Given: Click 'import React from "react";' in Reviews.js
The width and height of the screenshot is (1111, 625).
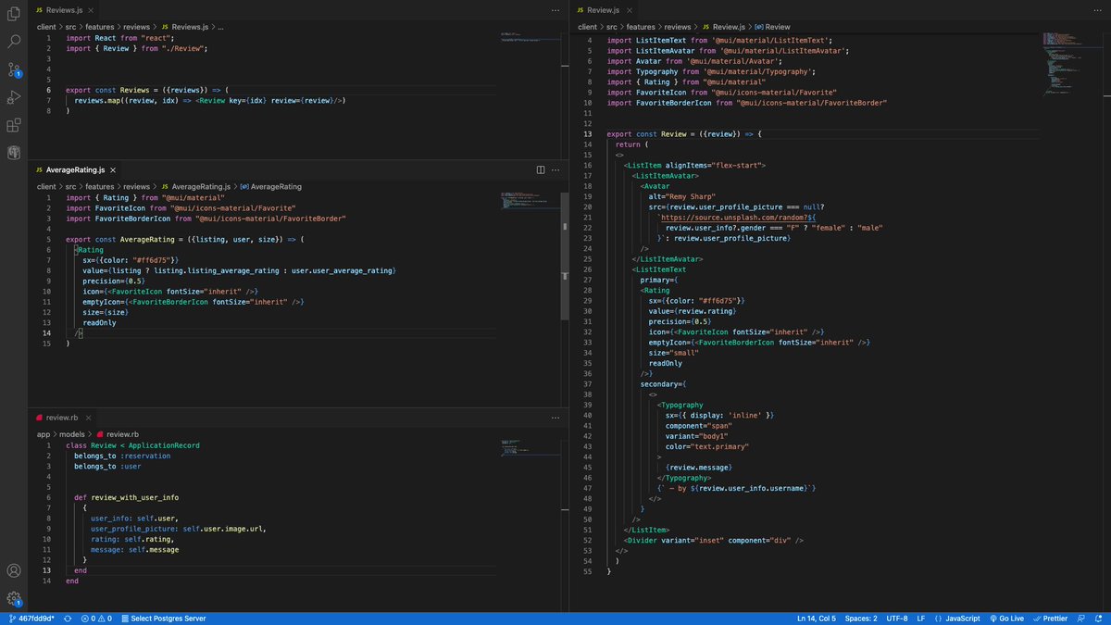Looking at the screenshot, I should (122, 38).
